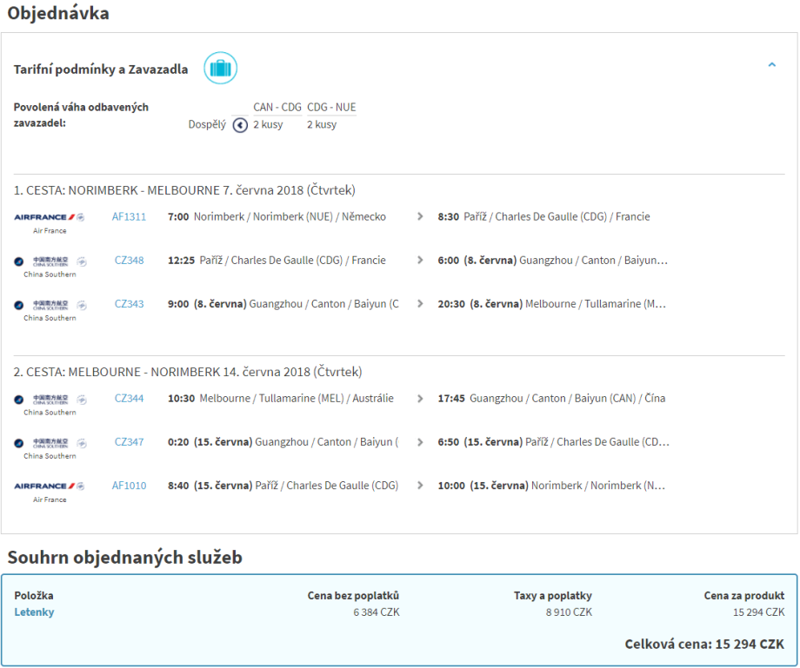Open flight number CZ343 link
Image resolution: width=800 pixels, height=668 pixels.
tap(129, 304)
